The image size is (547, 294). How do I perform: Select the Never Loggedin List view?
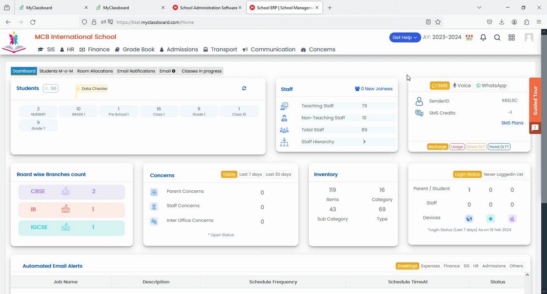pos(503,174)
